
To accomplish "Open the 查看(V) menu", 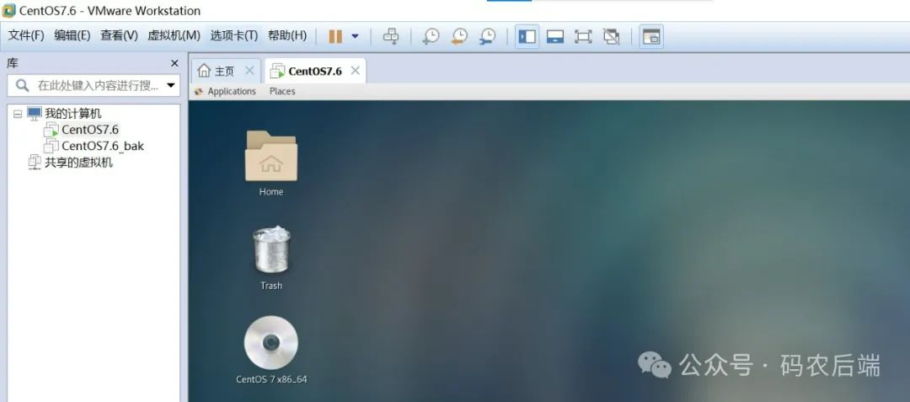I will pyautogui.click(x=119, y=35).
